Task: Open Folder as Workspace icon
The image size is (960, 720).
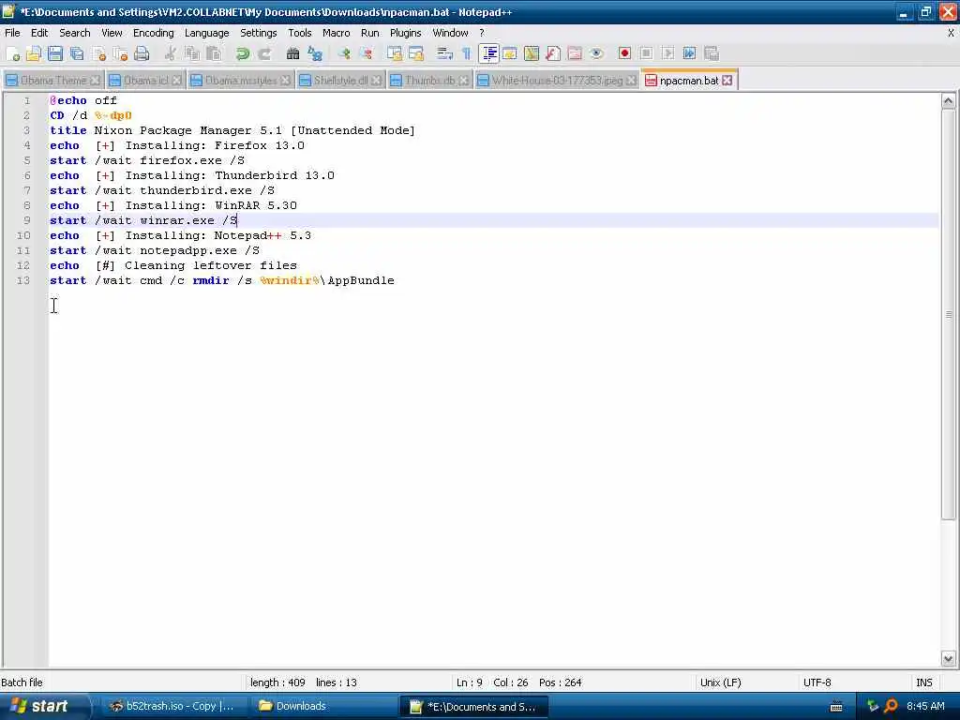Action: pyautogui.click(x=575, y=53)
